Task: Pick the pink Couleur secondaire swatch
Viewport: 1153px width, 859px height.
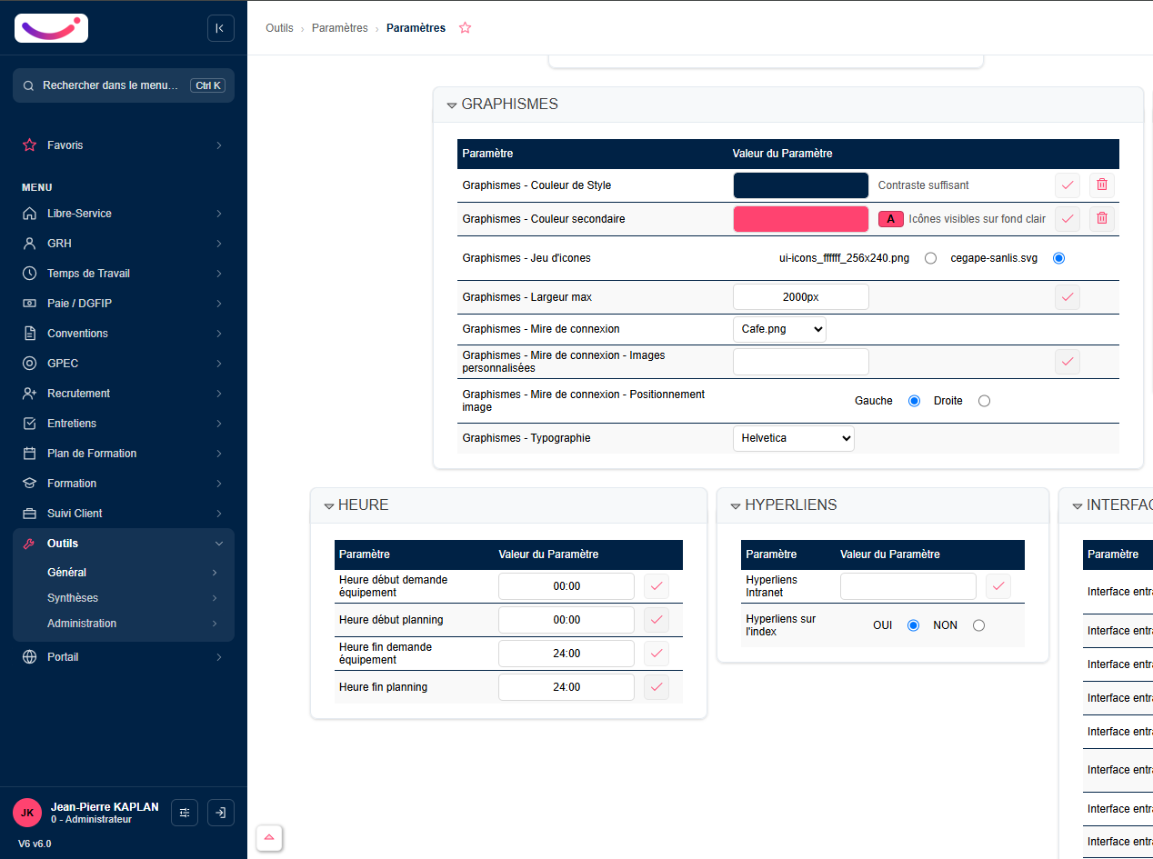Action: tap(801, 219)
